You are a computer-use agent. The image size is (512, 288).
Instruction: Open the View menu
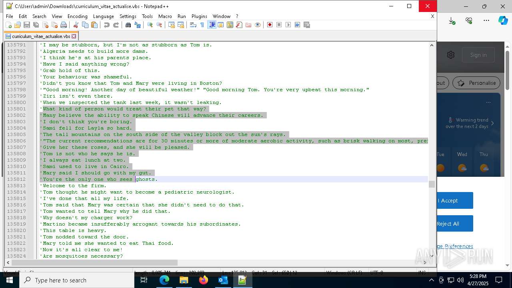[x=57, y=16]
